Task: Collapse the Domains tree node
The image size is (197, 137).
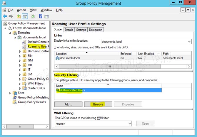Action: [x=10, y=33]
